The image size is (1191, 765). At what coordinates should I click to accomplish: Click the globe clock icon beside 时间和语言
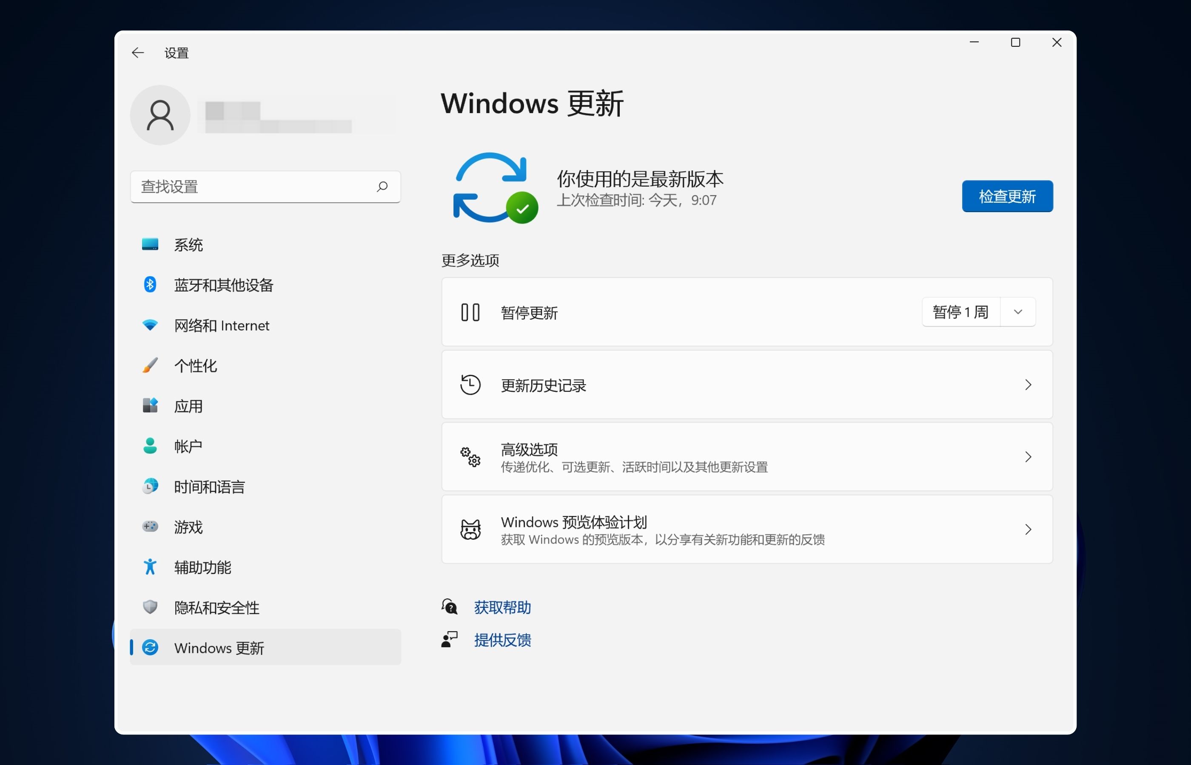tap(150, 486)
